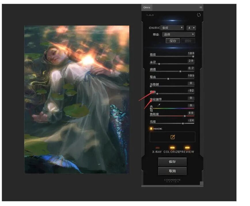Open the 预设 preset dropdown showing 选择
Viewport: 250px width, 206px height.
coord(179,35)
